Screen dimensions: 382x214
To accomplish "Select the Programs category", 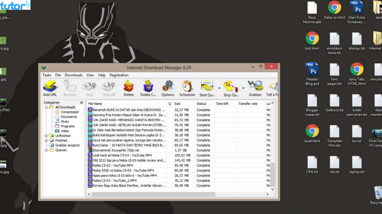I will (68, 126).
